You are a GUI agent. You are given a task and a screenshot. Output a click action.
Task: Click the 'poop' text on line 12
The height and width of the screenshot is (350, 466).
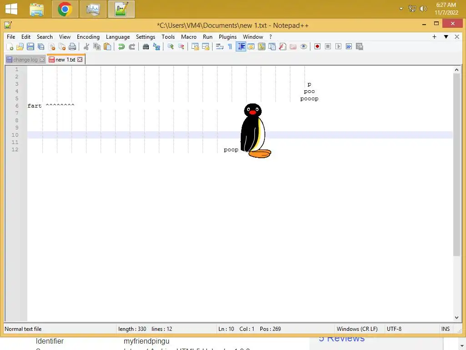(231, 149)
